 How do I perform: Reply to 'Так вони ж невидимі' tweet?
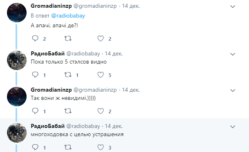[35, 111]
